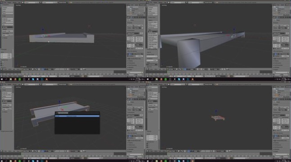
Task: Click viewport shading sphere icon below the flat tray viewport
Action: (33, 69)
